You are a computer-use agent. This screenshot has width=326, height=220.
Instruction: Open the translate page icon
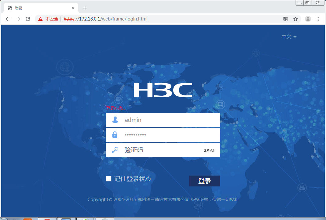[x=285, y=19]
